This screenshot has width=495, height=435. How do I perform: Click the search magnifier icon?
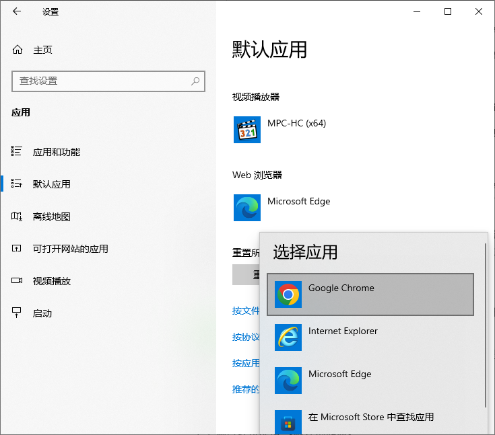click(195, 81)
